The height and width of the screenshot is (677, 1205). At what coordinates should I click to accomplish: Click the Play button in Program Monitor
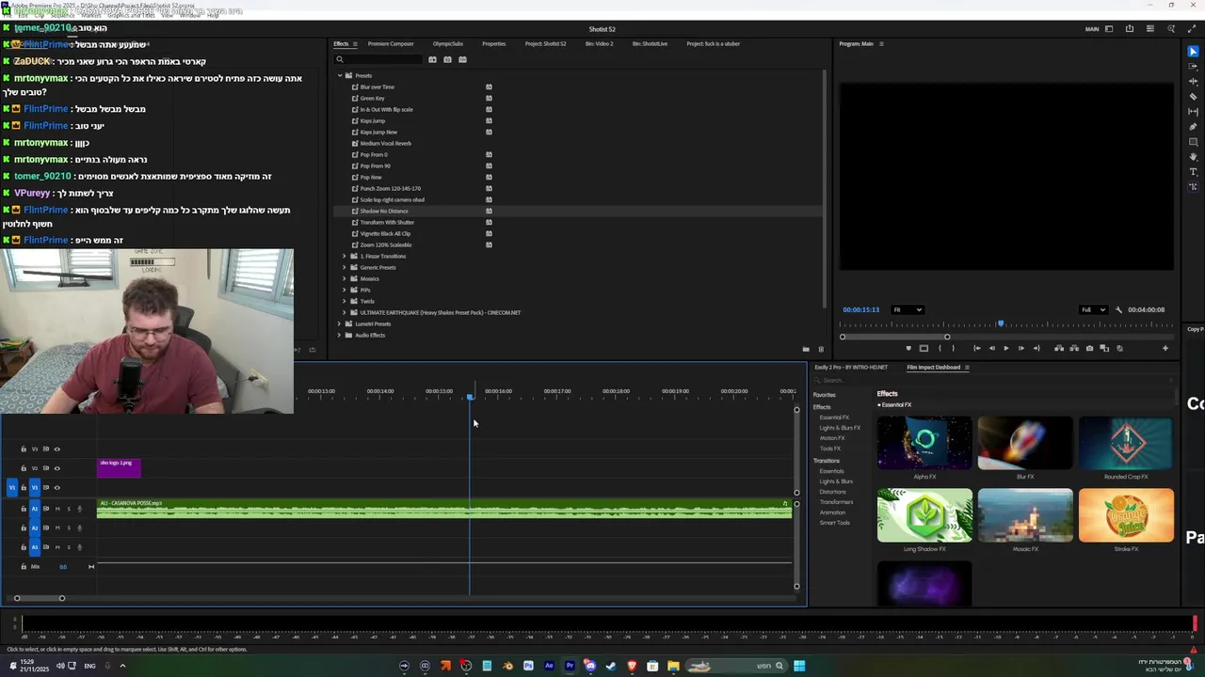tap(1006, 348)
